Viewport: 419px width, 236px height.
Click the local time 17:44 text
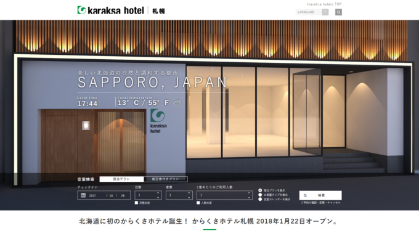[x=87, y=104]
